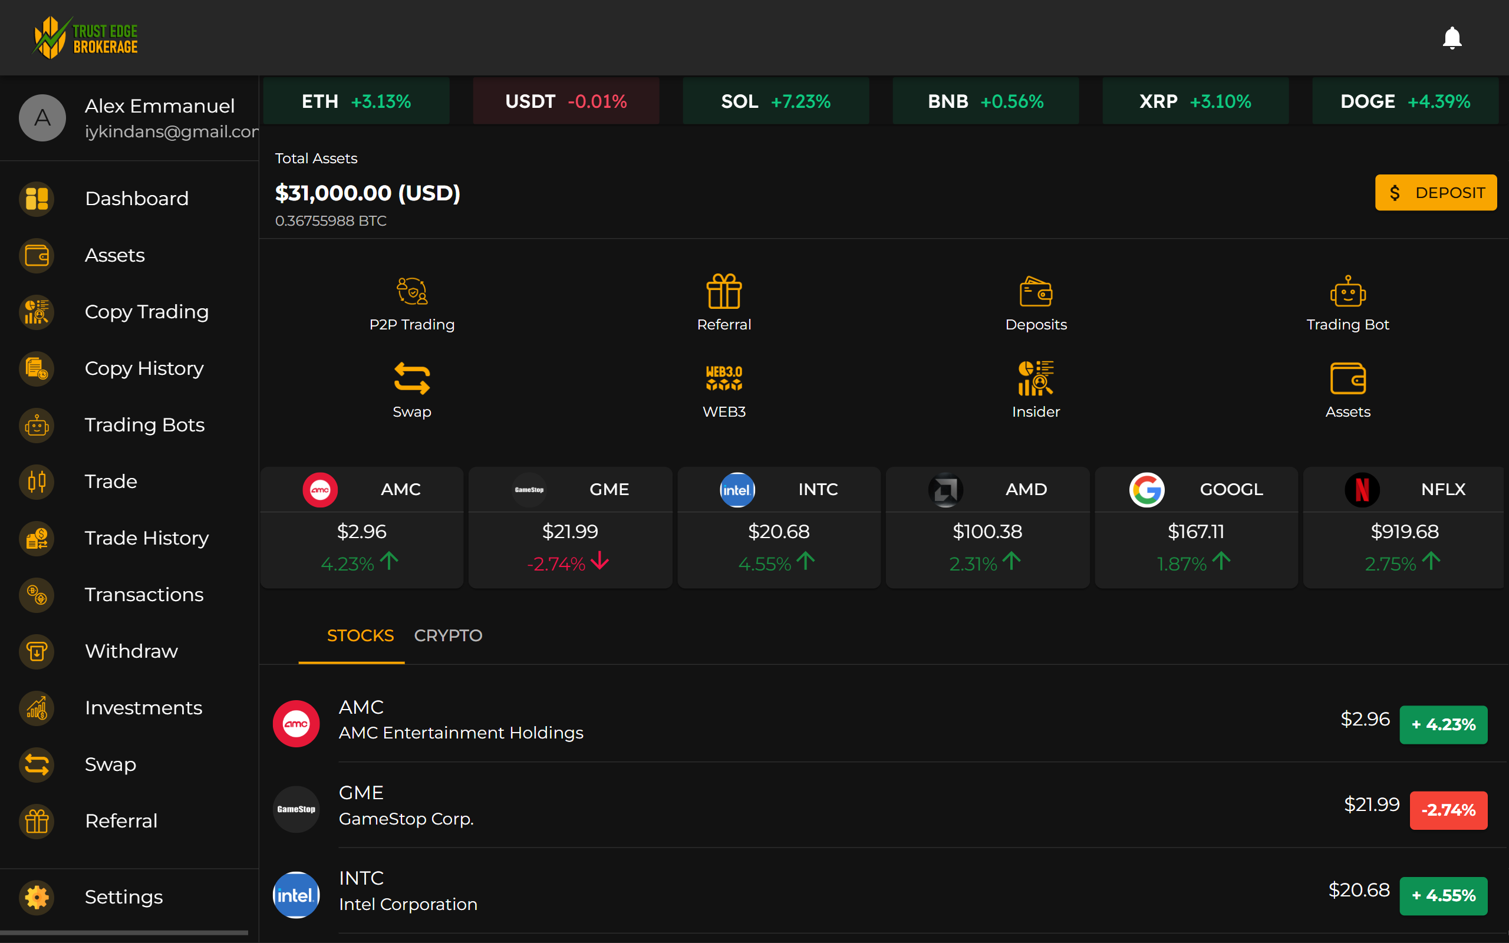Click the sidebar horizontal scrollbar
Viewport: 1509px width, 943px height.
click(123, 933)
